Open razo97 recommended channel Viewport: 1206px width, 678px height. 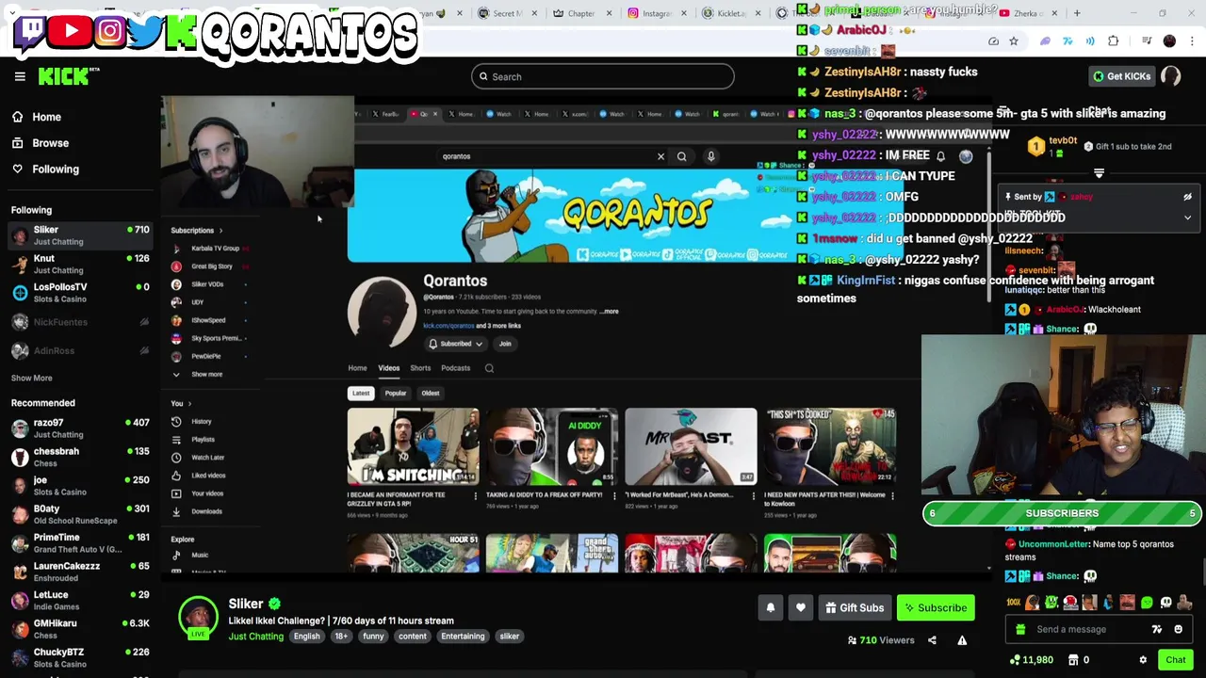80,428
